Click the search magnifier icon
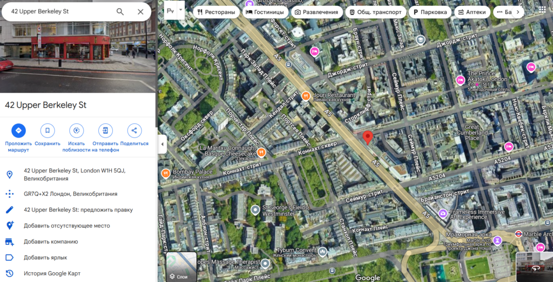Screen dimensions: 553x282 click(x=120, y=11)
